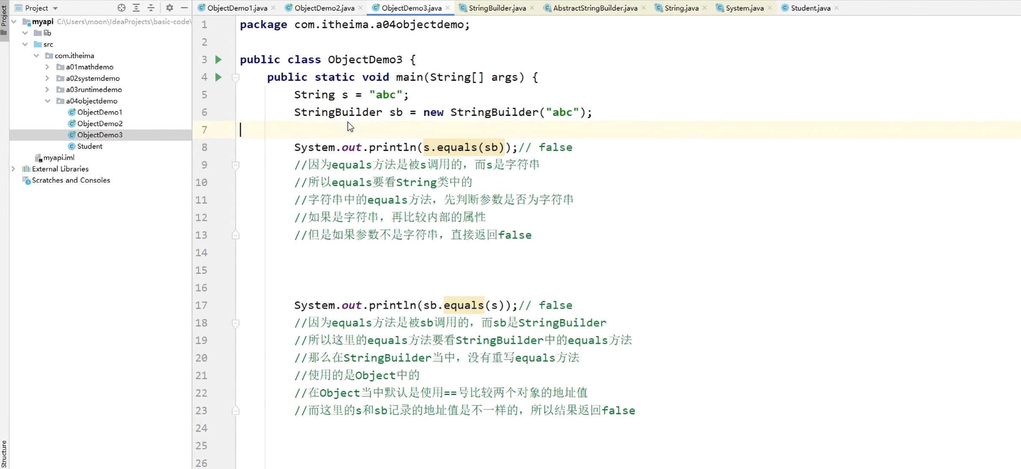Screen dimensions: 1021x469
Task: Run class ObjectDemo3 using gutter arrow on line 3
Action: pyautogui.click(x=219, y=59)
